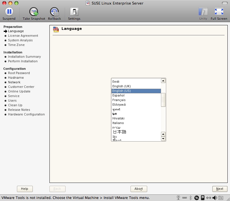
Task: Click Clean Up step in sidebar
Action: [15, 105]
